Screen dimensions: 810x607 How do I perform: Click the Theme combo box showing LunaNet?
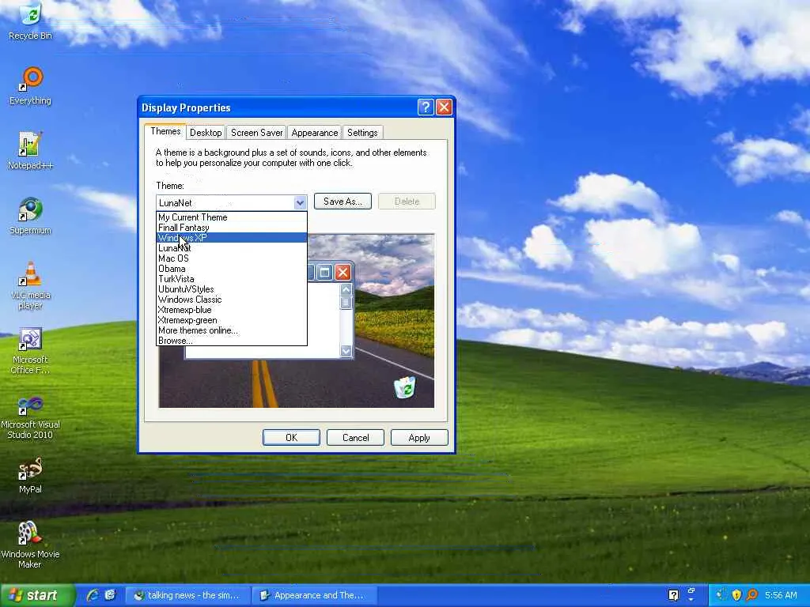232,203
